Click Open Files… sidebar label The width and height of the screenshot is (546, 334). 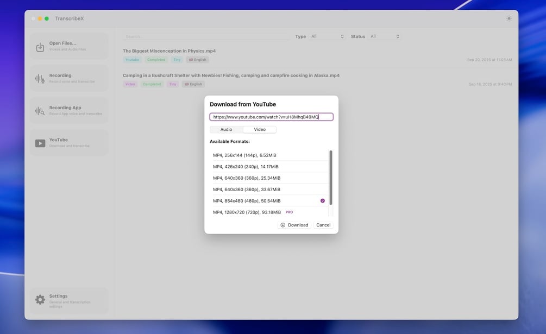point(62,43)
